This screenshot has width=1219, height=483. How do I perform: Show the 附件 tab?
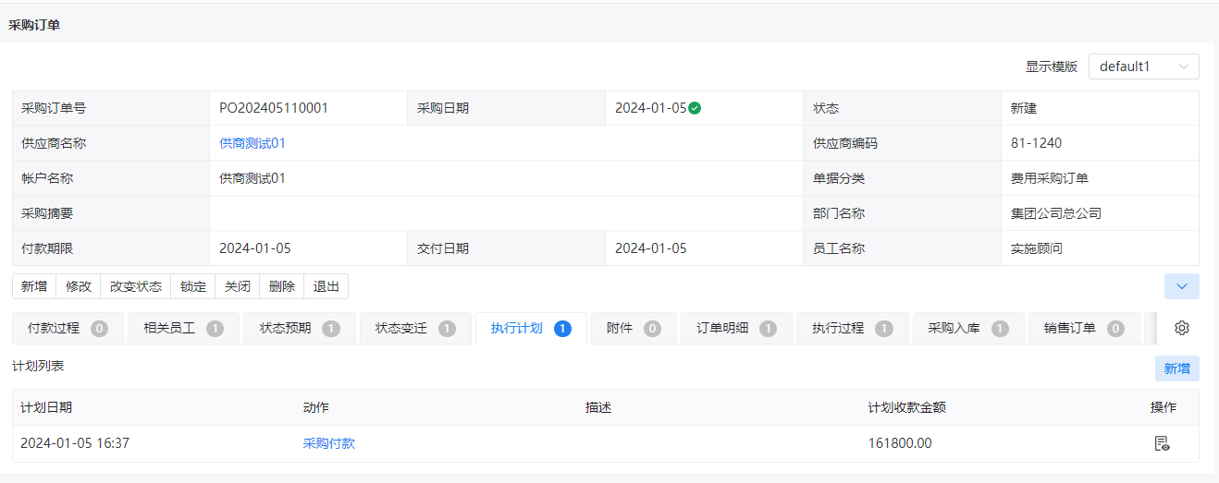click(x=634, y=328)
